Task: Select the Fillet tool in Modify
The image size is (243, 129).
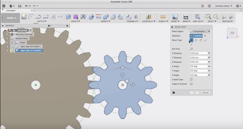Action: (113, 17)
